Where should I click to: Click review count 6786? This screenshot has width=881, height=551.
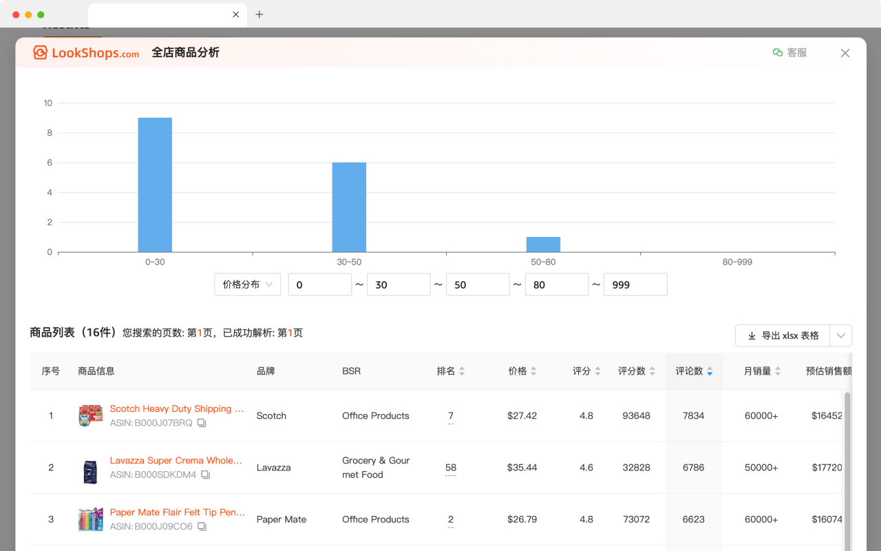[694, 468]
